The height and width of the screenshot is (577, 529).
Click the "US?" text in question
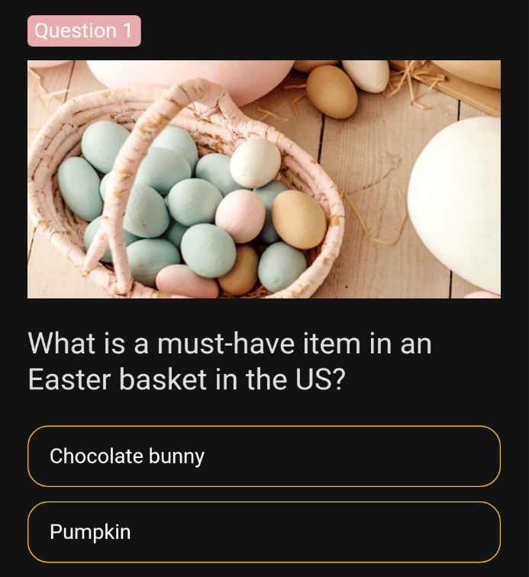(321, 379)
